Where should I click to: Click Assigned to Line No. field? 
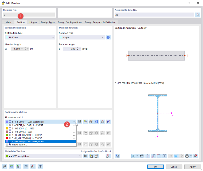tap(154, 15)
